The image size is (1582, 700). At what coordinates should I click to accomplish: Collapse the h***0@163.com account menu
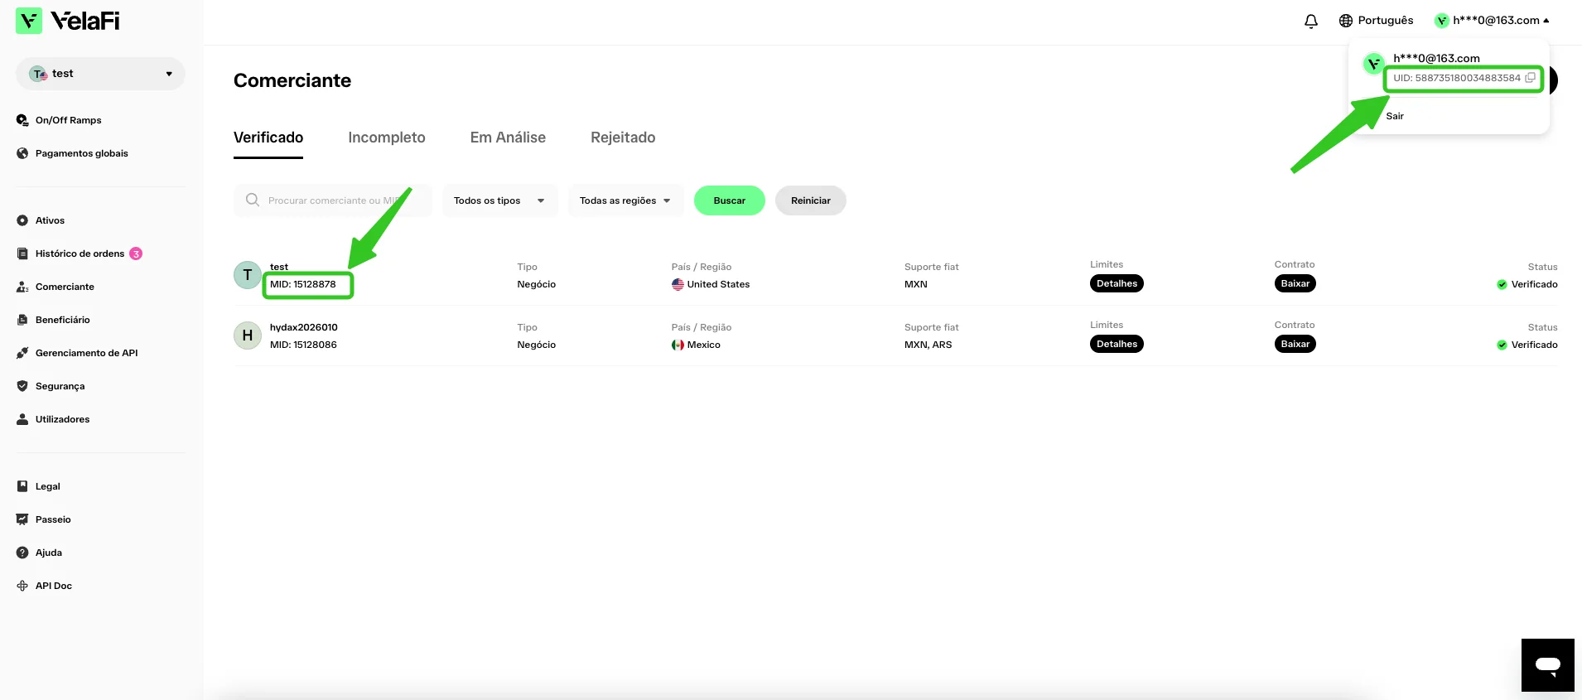pyautogui.click(x=1492, y=21)
